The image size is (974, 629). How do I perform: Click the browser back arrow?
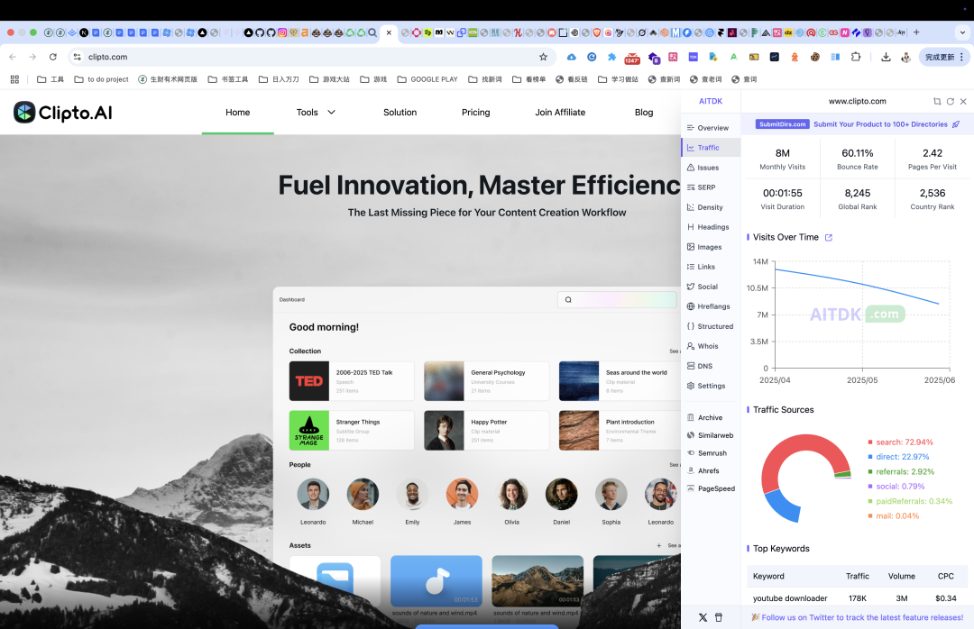tap(13, 57)
